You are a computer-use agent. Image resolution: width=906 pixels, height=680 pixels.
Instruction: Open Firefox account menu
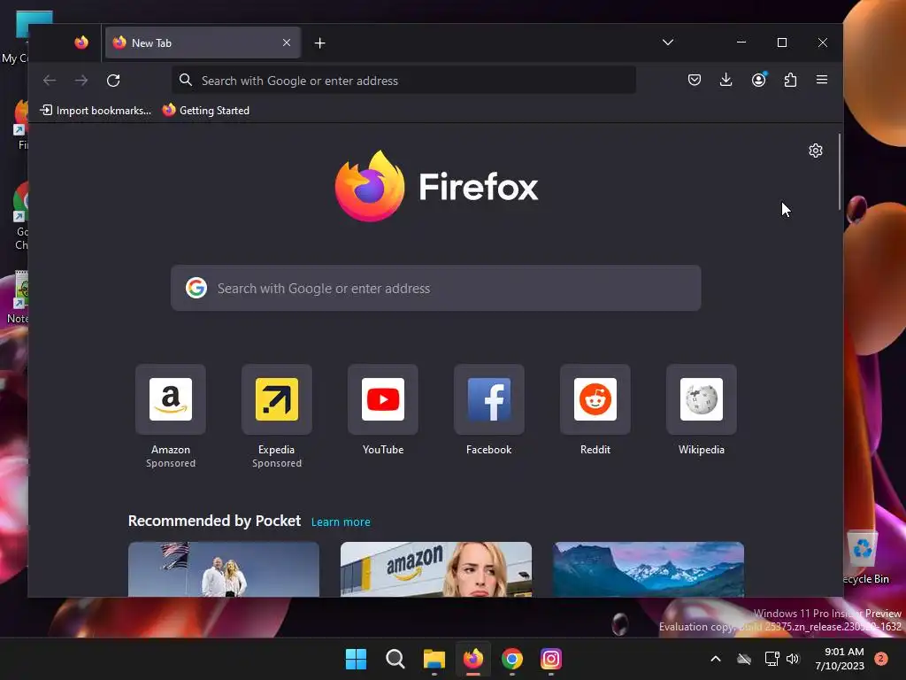[x=758, y=80]
